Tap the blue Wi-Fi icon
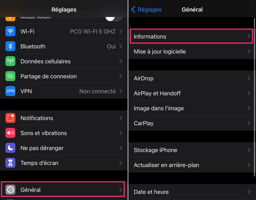The width and height of the screenshot is (256, 200). 10,31
